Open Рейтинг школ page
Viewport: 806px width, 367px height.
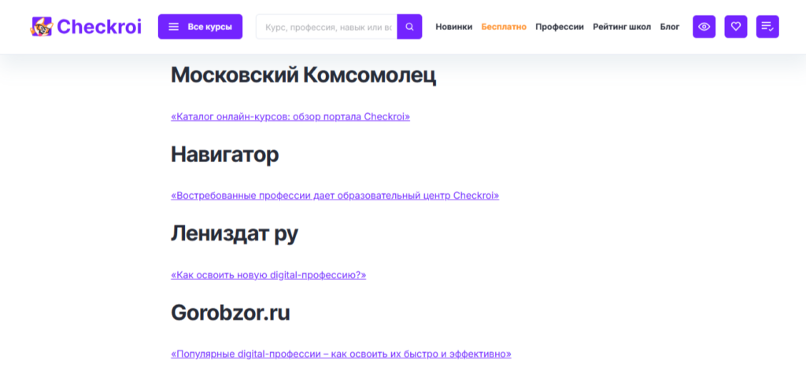pyautogui.click(x=622, y=27)
